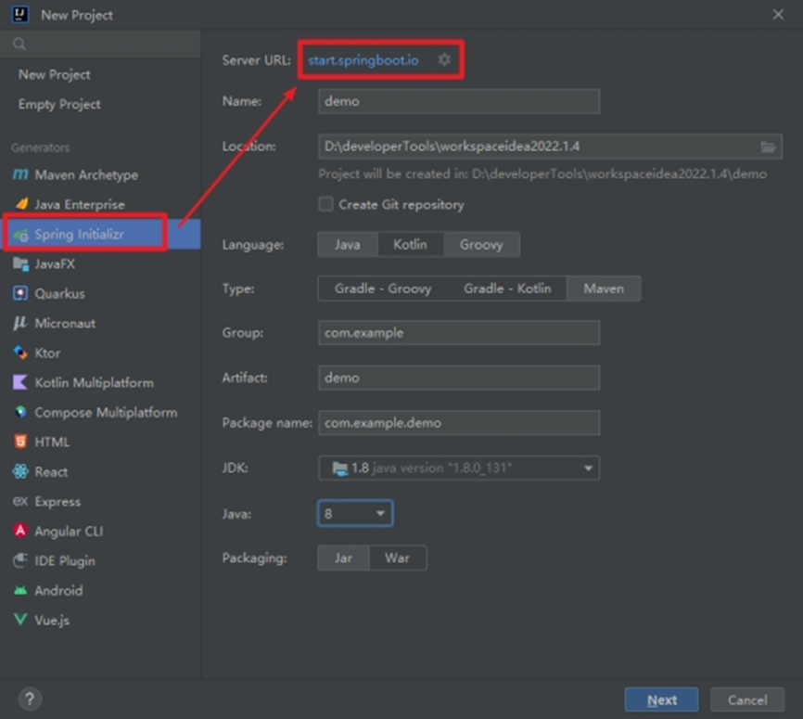
Task: Choose Gradle - Groovy project type
Action: [x=383, y=289]
